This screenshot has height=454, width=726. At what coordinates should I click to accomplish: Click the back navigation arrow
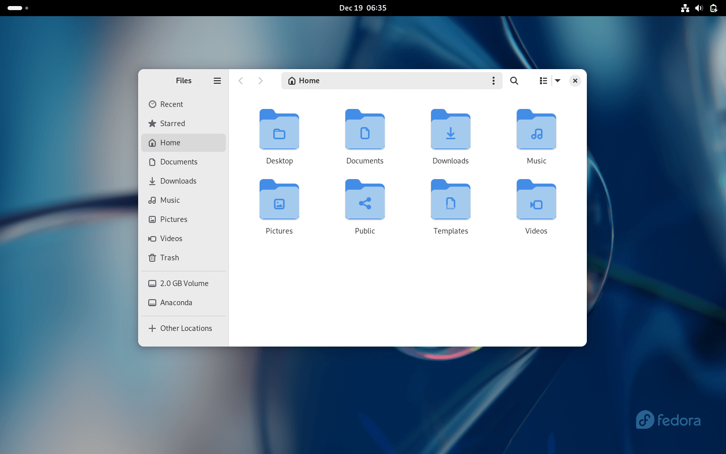240,81
